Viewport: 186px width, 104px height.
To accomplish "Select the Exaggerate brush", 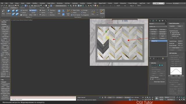I will pyautogui.click(x=85, y=15).
